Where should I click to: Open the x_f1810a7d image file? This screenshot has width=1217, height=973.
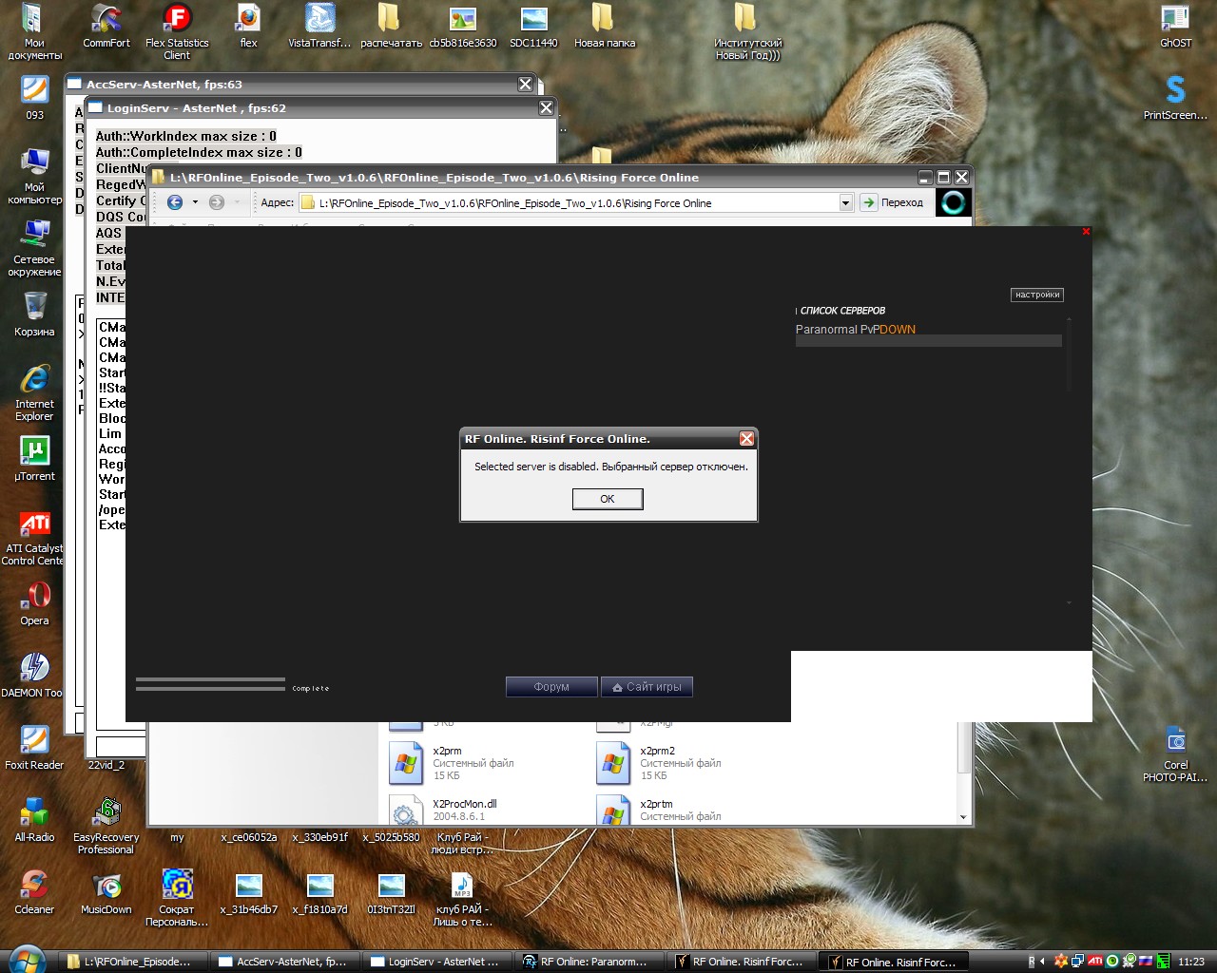click(319, 892)
